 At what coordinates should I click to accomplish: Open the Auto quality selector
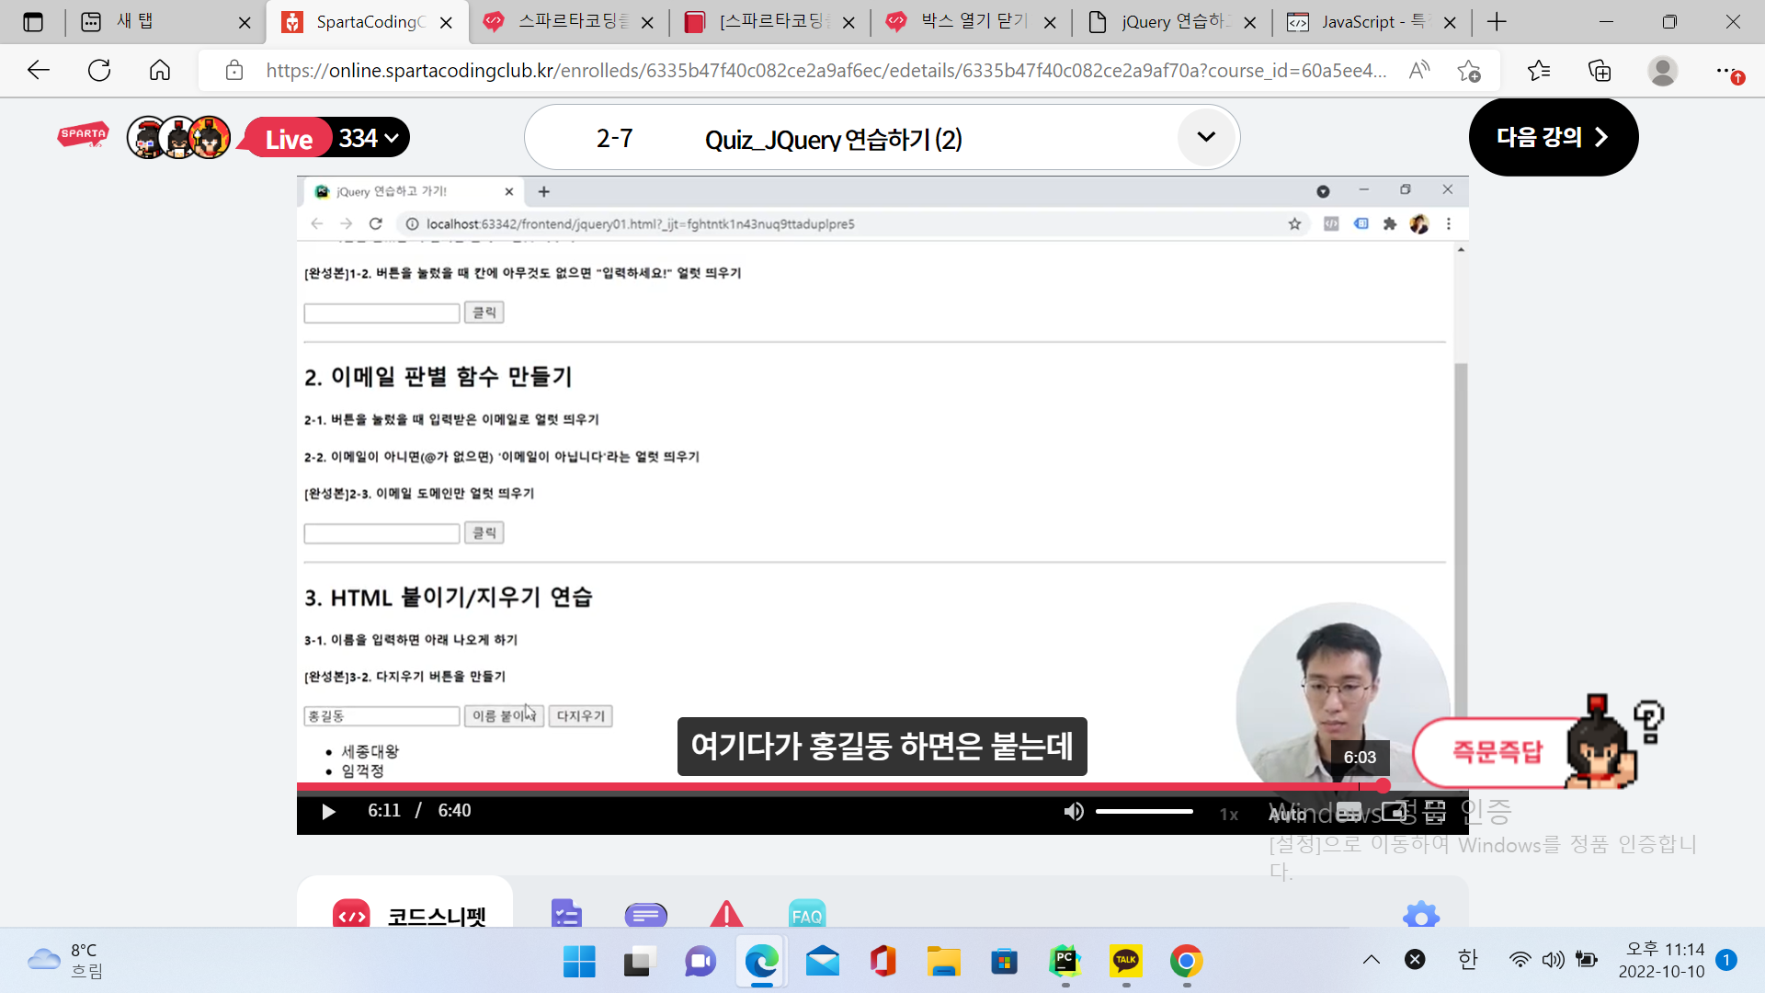[x=1287, y=814]
